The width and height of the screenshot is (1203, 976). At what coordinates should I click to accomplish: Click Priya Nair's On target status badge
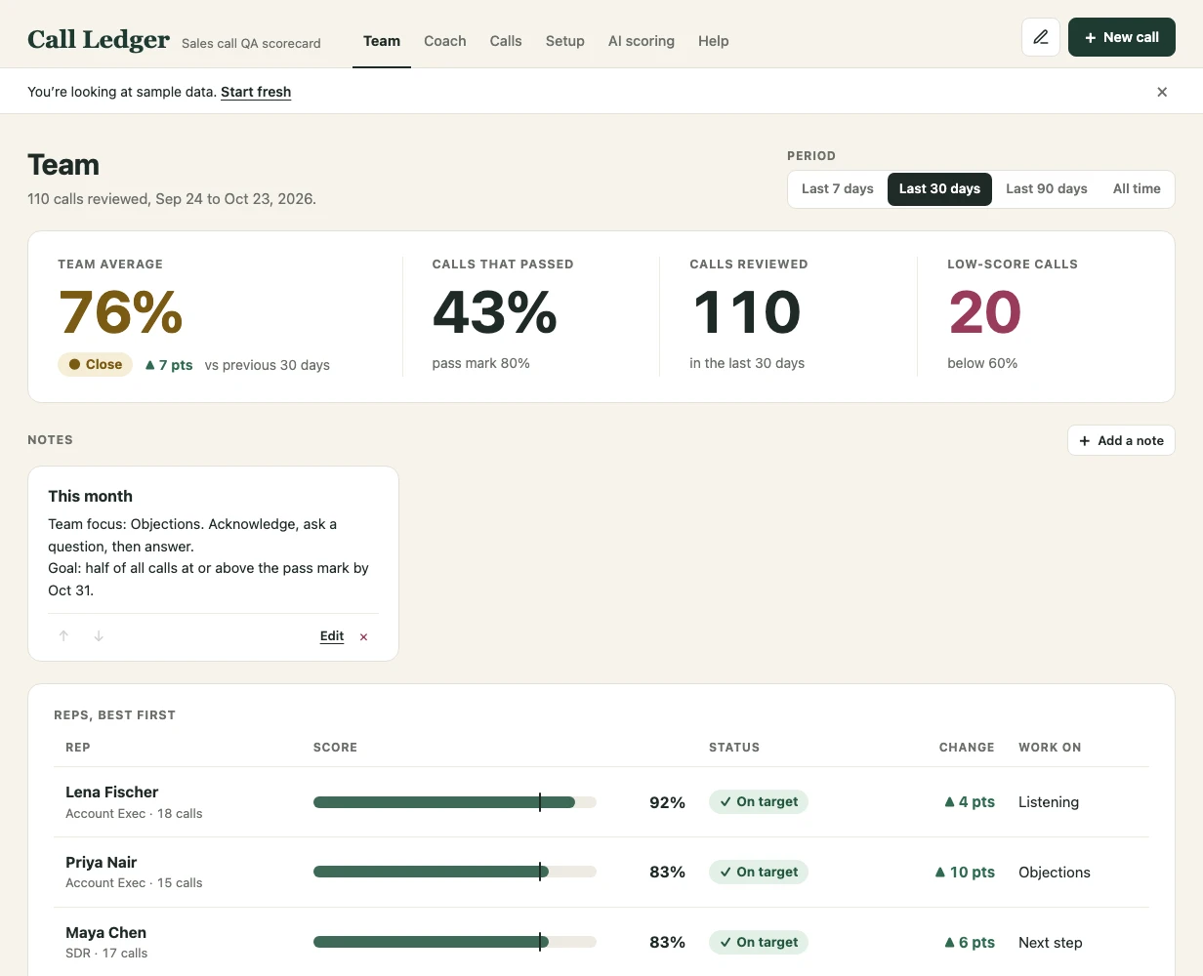[759, 872]
